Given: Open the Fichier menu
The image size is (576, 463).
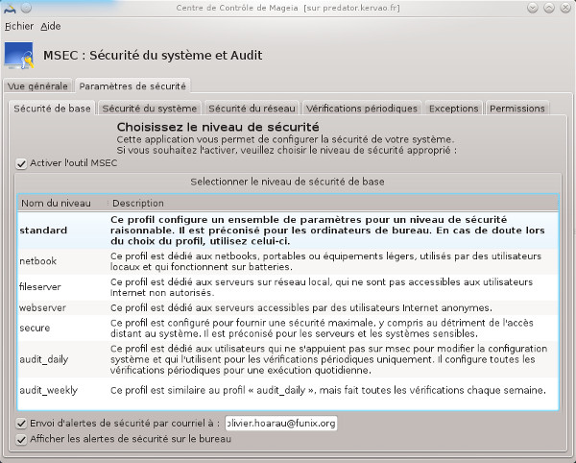Looking at the screenshot, I should [19, 26].
